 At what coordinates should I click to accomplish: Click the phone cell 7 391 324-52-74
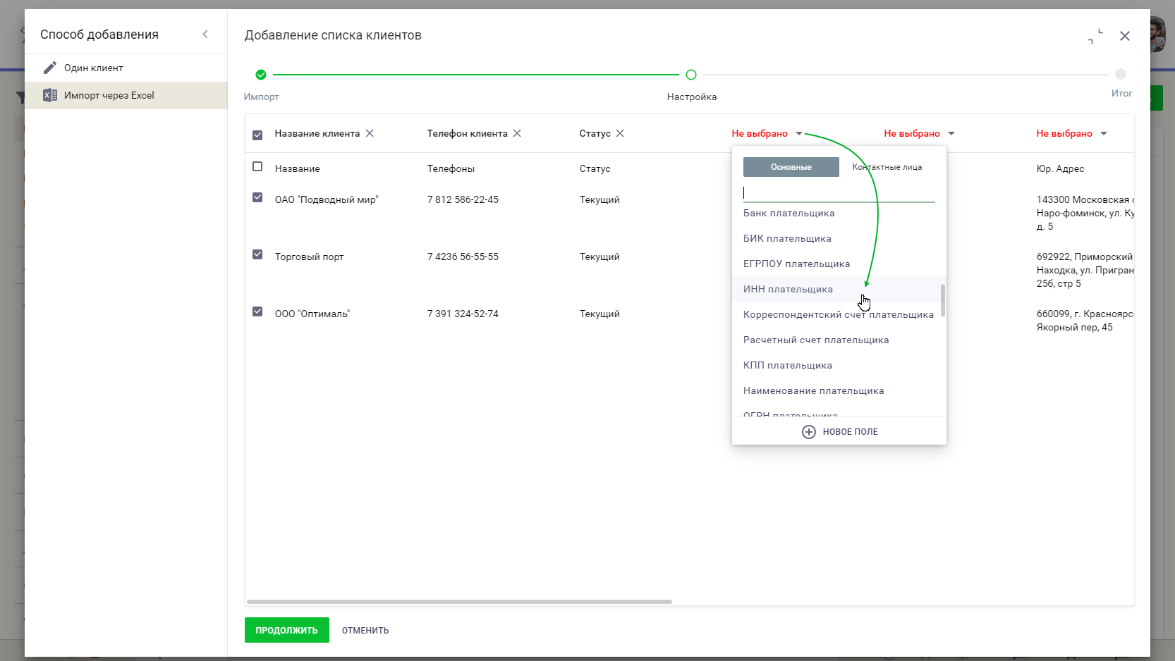(x=463, y=314)
